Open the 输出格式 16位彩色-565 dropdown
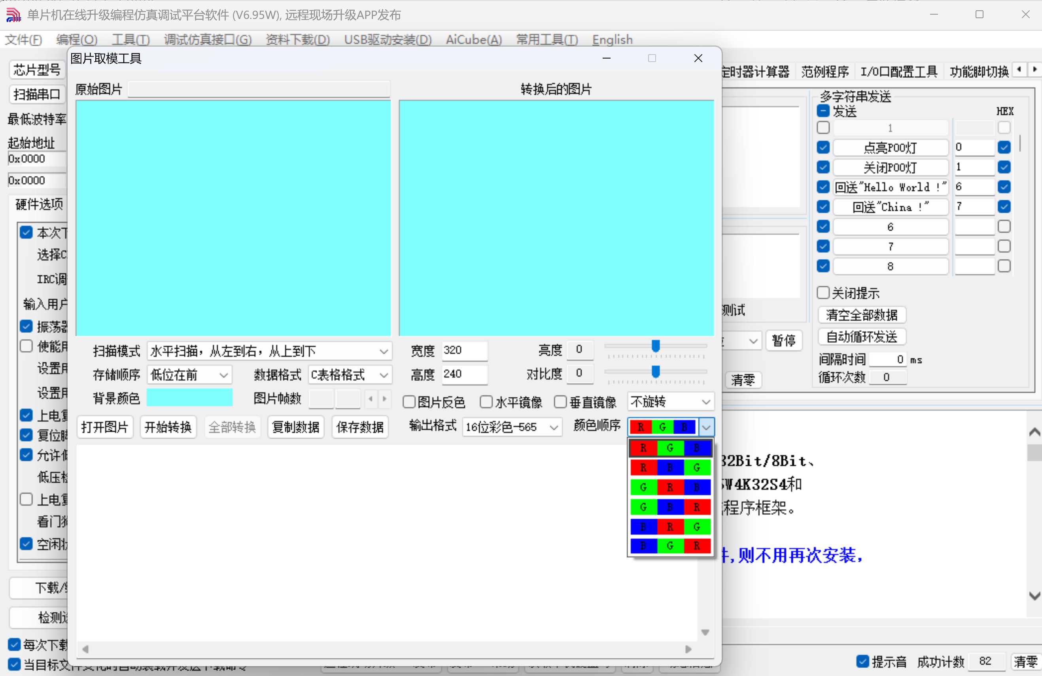The image size is (1042, 676). [512, 427]
